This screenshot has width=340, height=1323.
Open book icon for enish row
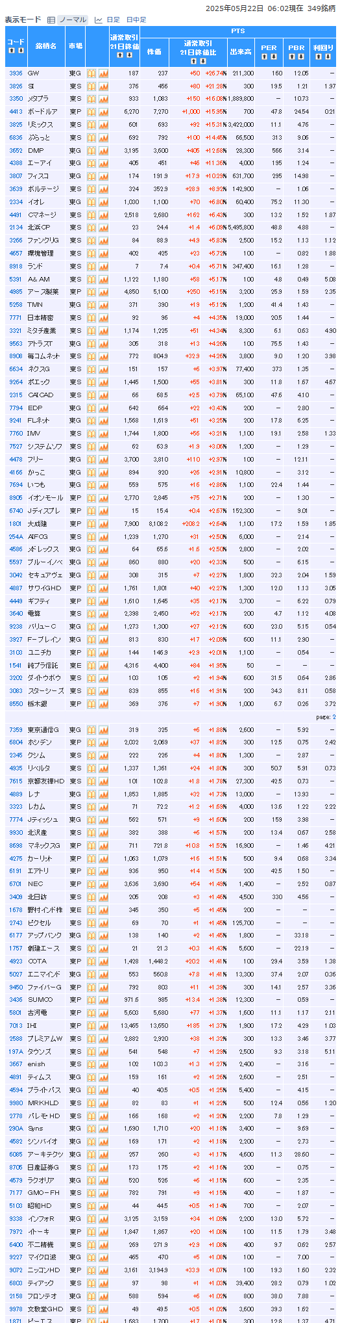coord(91,1064)
